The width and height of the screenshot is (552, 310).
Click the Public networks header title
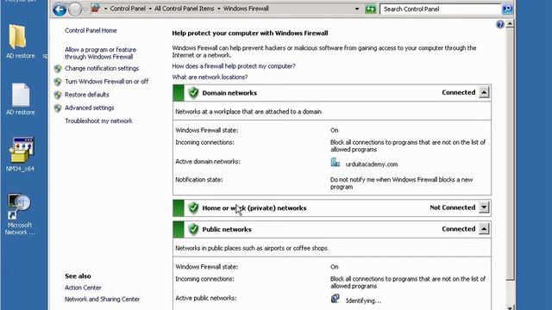pos(227,230)
